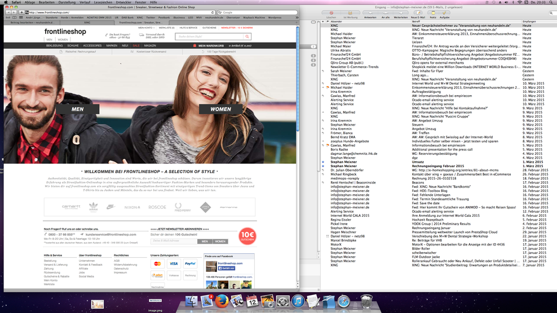The image size is (557, 313).
Task: Click the Wi-Fi status menu icon
Action: (x=520, y=2)
